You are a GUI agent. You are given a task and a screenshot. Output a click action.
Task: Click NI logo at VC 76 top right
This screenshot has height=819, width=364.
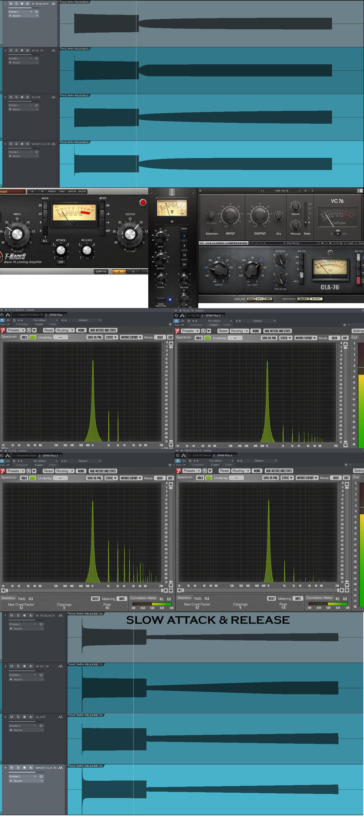tap(360, 191)
